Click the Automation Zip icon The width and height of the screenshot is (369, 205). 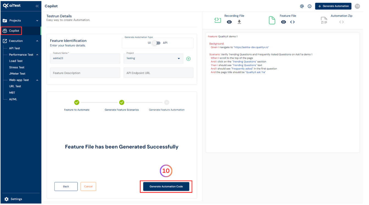click(324, 20)
